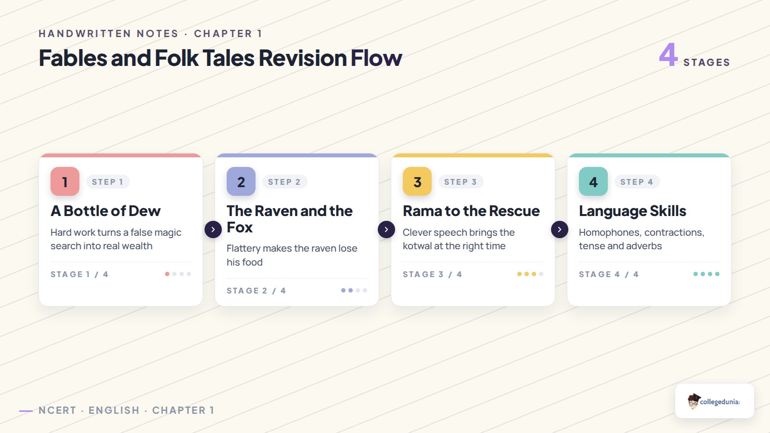The image size is (770, 433).
Task: Click the arrow between Bottle of Dew and Raven cards
Action: pyautogui.click(x=213, y=229)
